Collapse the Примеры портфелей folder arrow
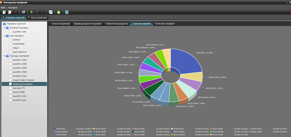The width and height of the screenshot is (291, 137). [x=4, y=56]
